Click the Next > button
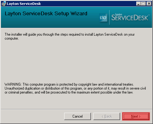The width and height of the screenshot is (153, 124). [136, 116]
